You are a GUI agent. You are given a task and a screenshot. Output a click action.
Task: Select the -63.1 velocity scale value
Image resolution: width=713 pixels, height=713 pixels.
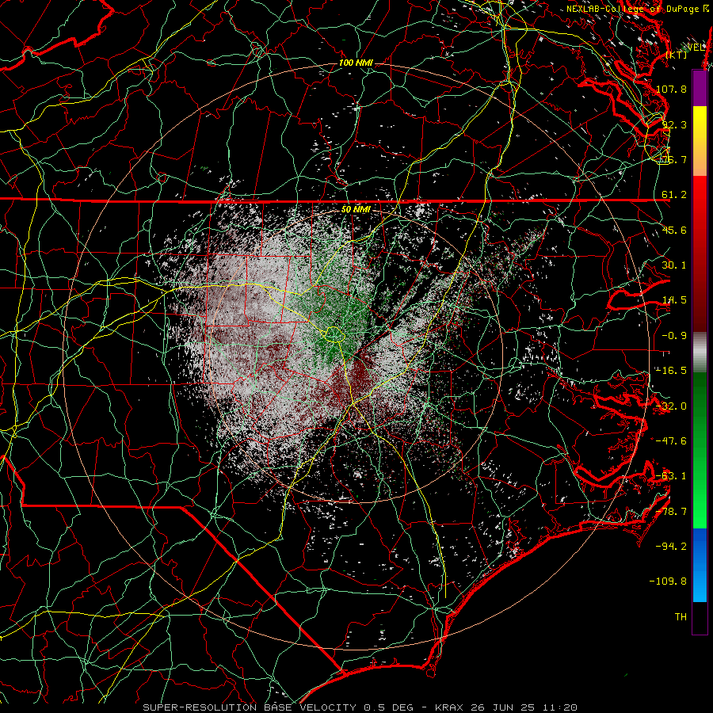tap(671, 476)
